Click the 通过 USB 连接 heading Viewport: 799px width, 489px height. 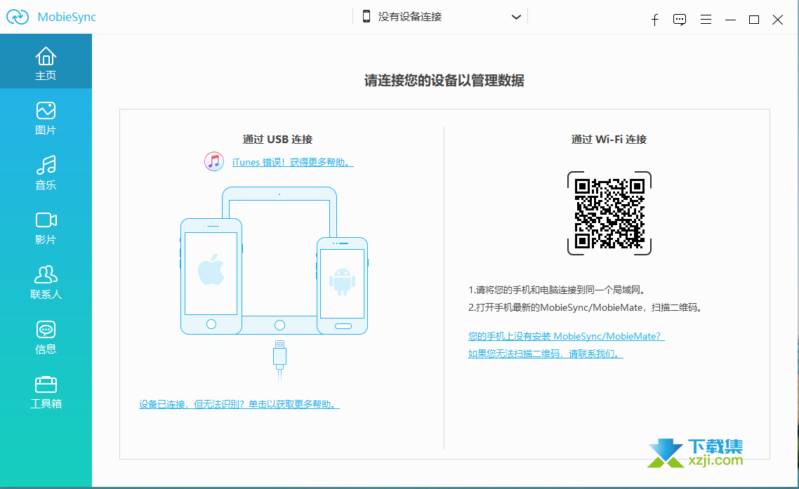(278, 140)
